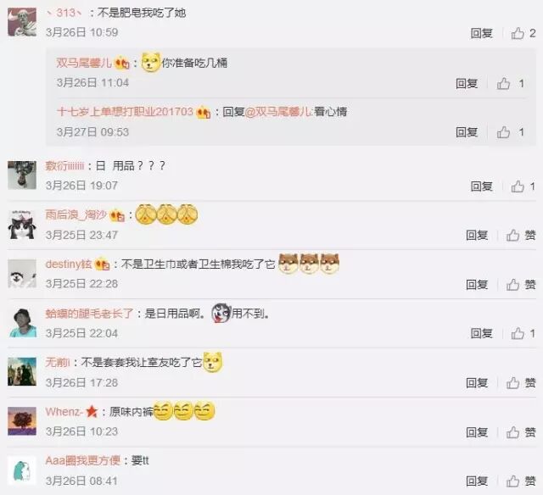Viewport: 543px width, 495px height.
Task: Like Aaa圈我更方便's comment
Action: [x=513, y=481]
